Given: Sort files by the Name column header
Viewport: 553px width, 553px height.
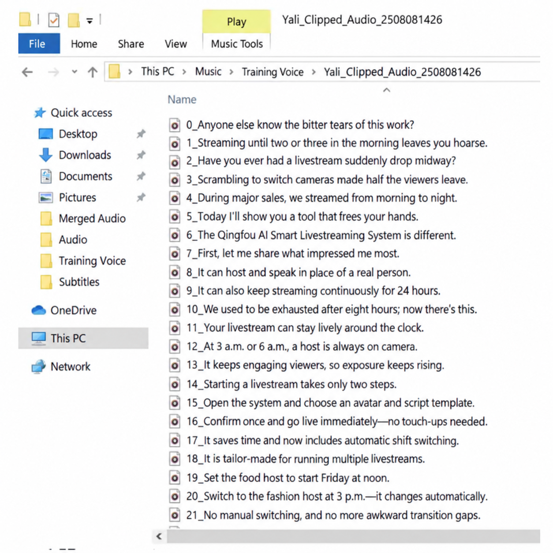Looking at the screenshot, I should coord(182,99).
